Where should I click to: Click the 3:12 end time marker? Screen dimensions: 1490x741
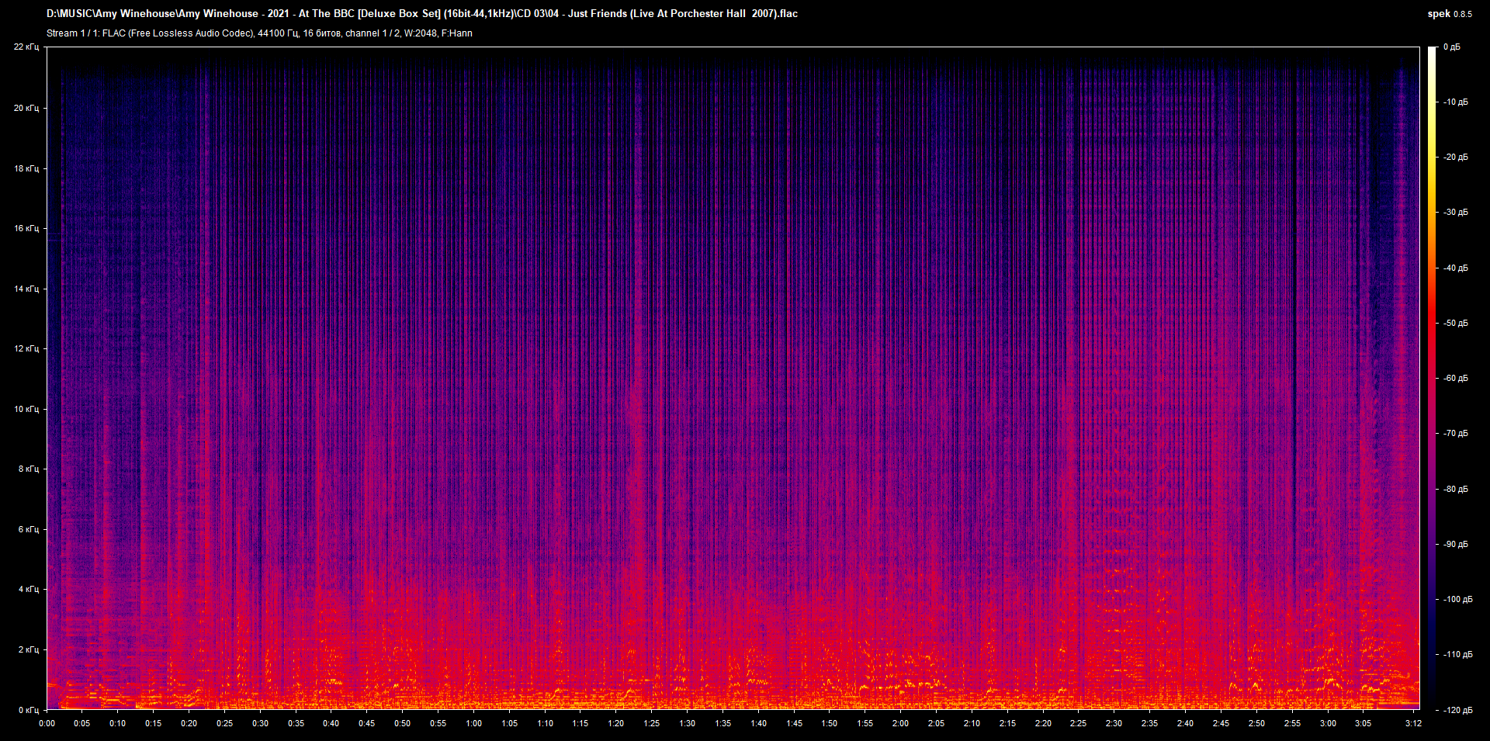1413,723
